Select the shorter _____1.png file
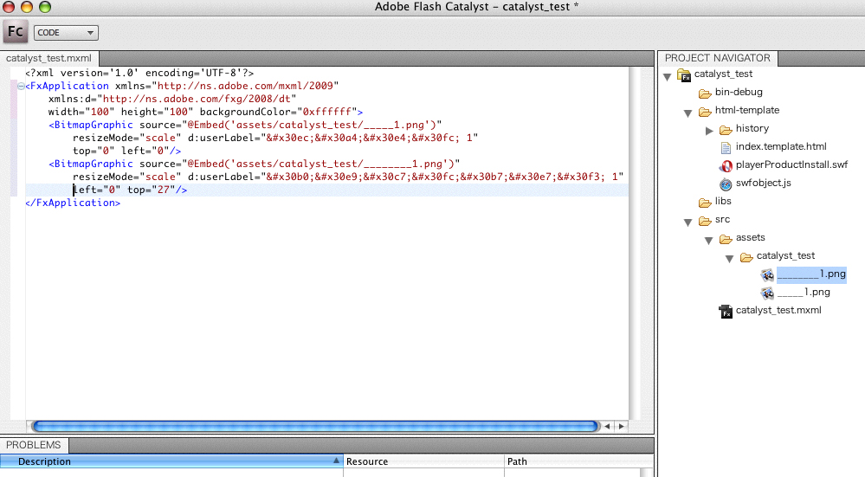 click(804, 293)
